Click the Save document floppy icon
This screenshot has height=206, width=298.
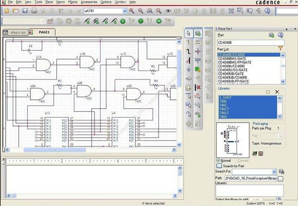[x=25, y=10]
